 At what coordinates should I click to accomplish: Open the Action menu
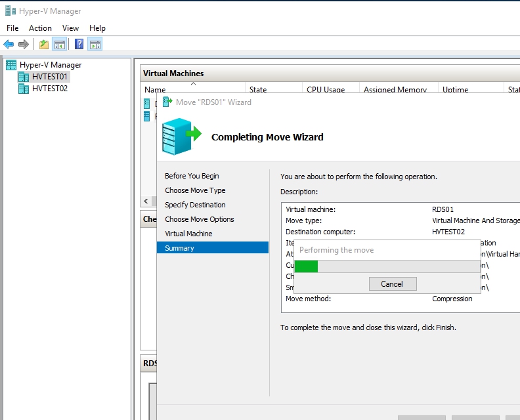point(40,28)
